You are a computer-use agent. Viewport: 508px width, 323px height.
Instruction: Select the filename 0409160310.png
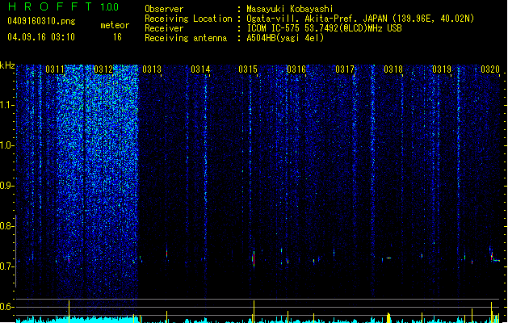(41, 21)
